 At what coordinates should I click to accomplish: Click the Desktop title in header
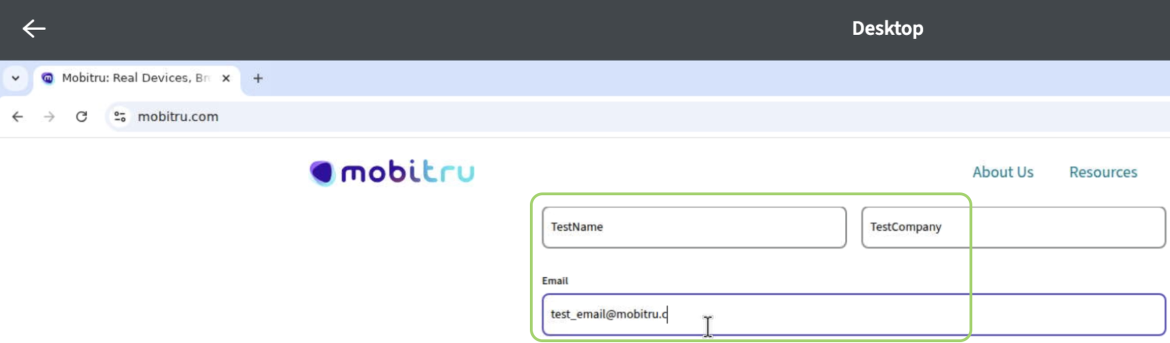[887, 28]
